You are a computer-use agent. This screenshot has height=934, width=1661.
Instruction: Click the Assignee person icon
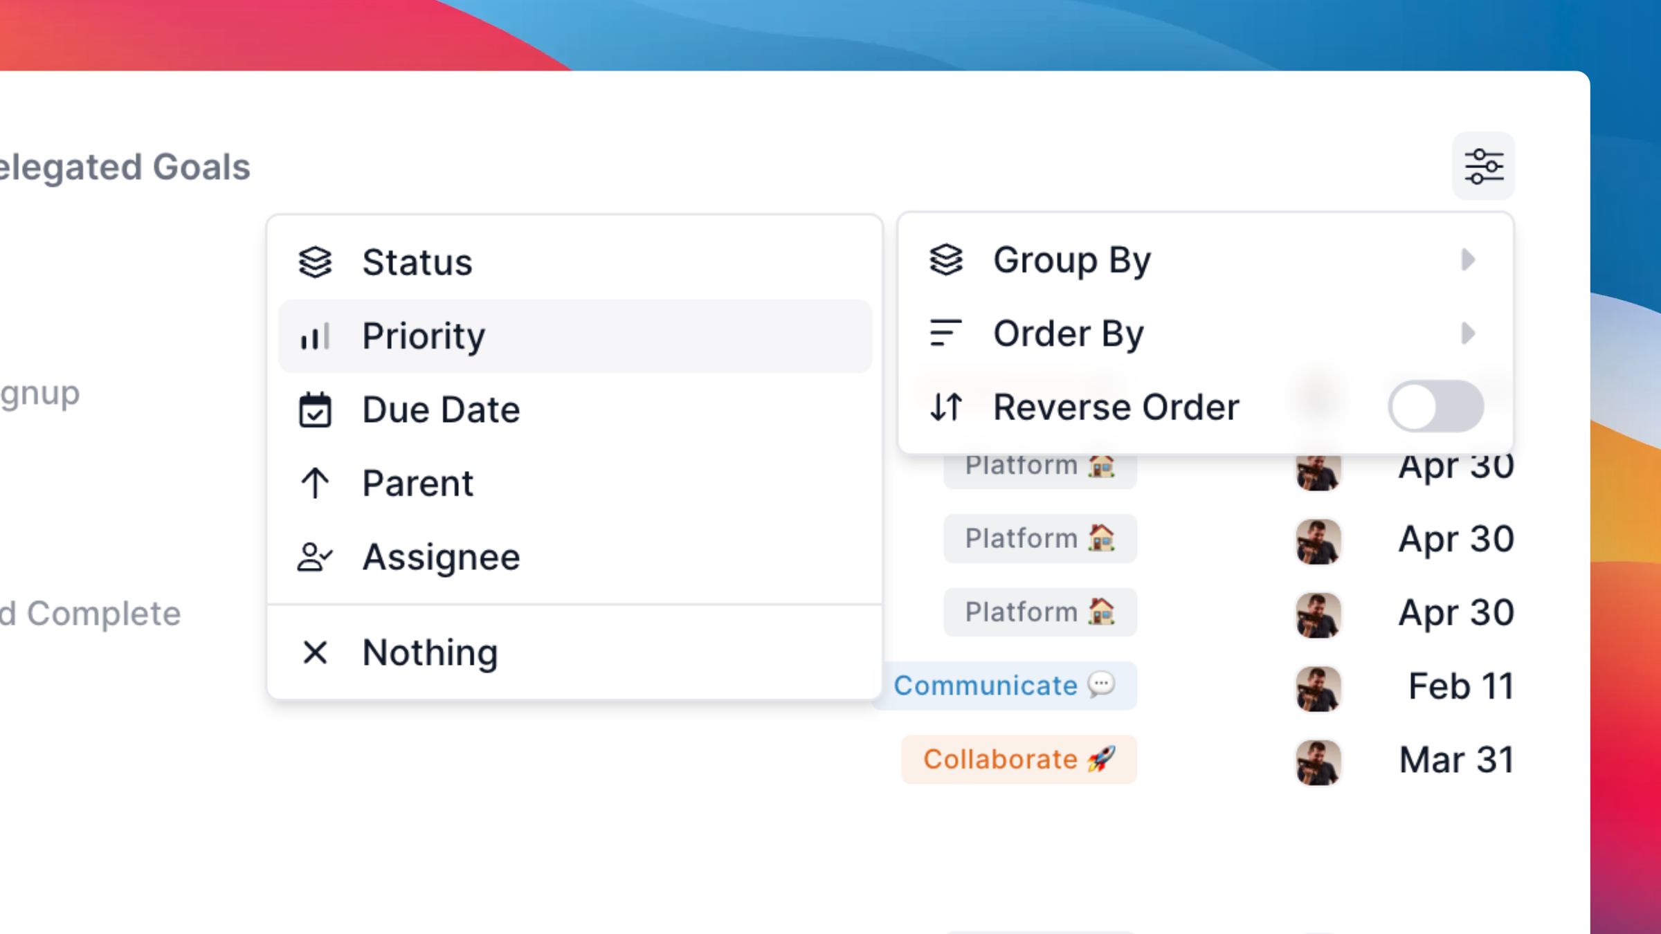coord(315,556)
